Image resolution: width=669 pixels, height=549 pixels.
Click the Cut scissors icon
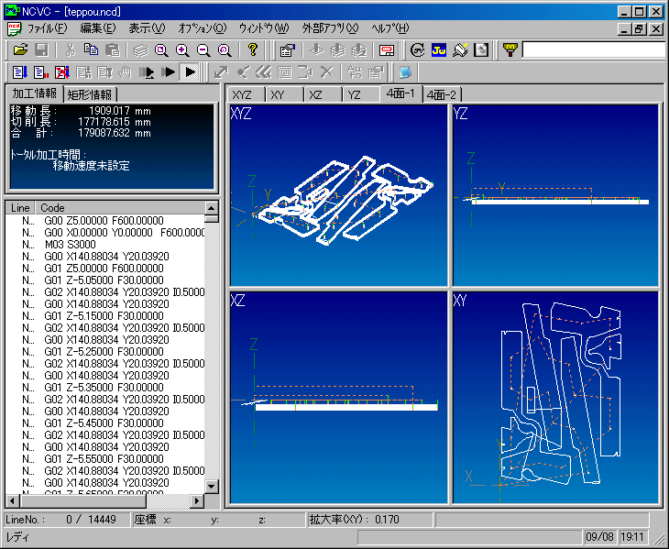click(70, 50)
